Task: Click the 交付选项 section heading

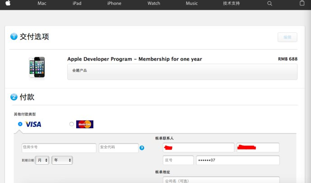Action: coord(34,37)
